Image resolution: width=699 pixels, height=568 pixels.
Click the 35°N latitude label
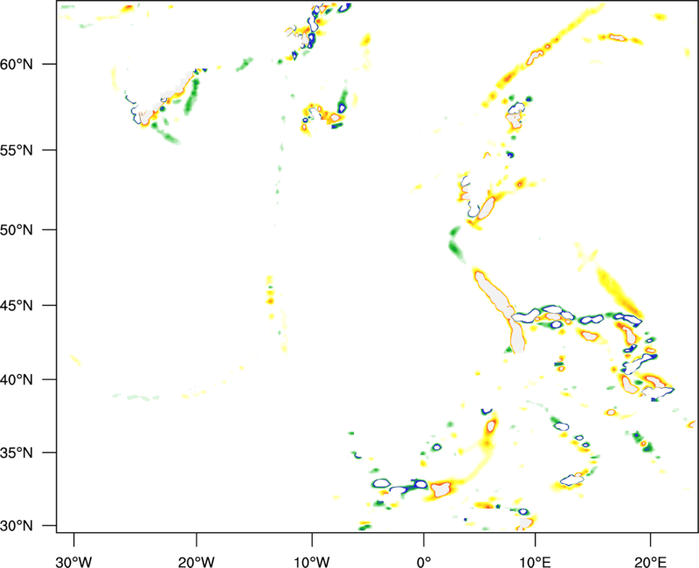17,453
